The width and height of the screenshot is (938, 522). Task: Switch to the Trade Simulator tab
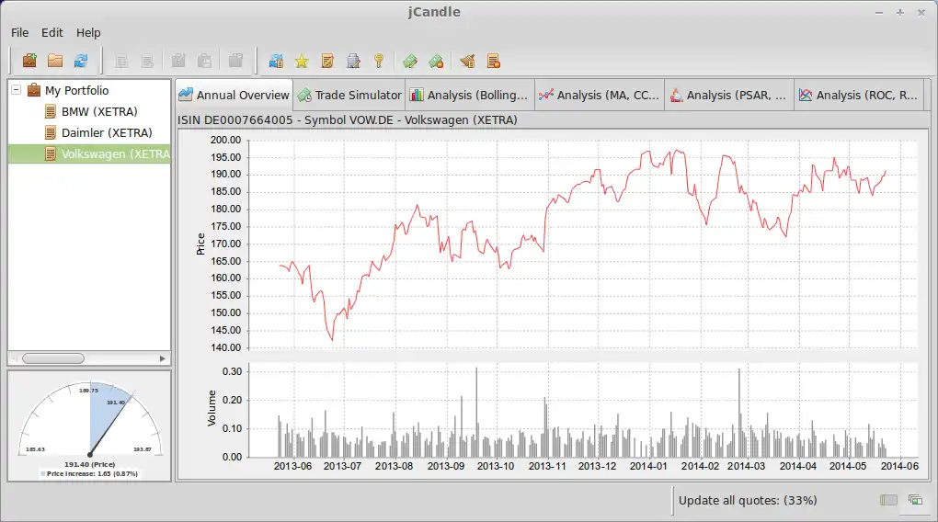click(349, 95)
